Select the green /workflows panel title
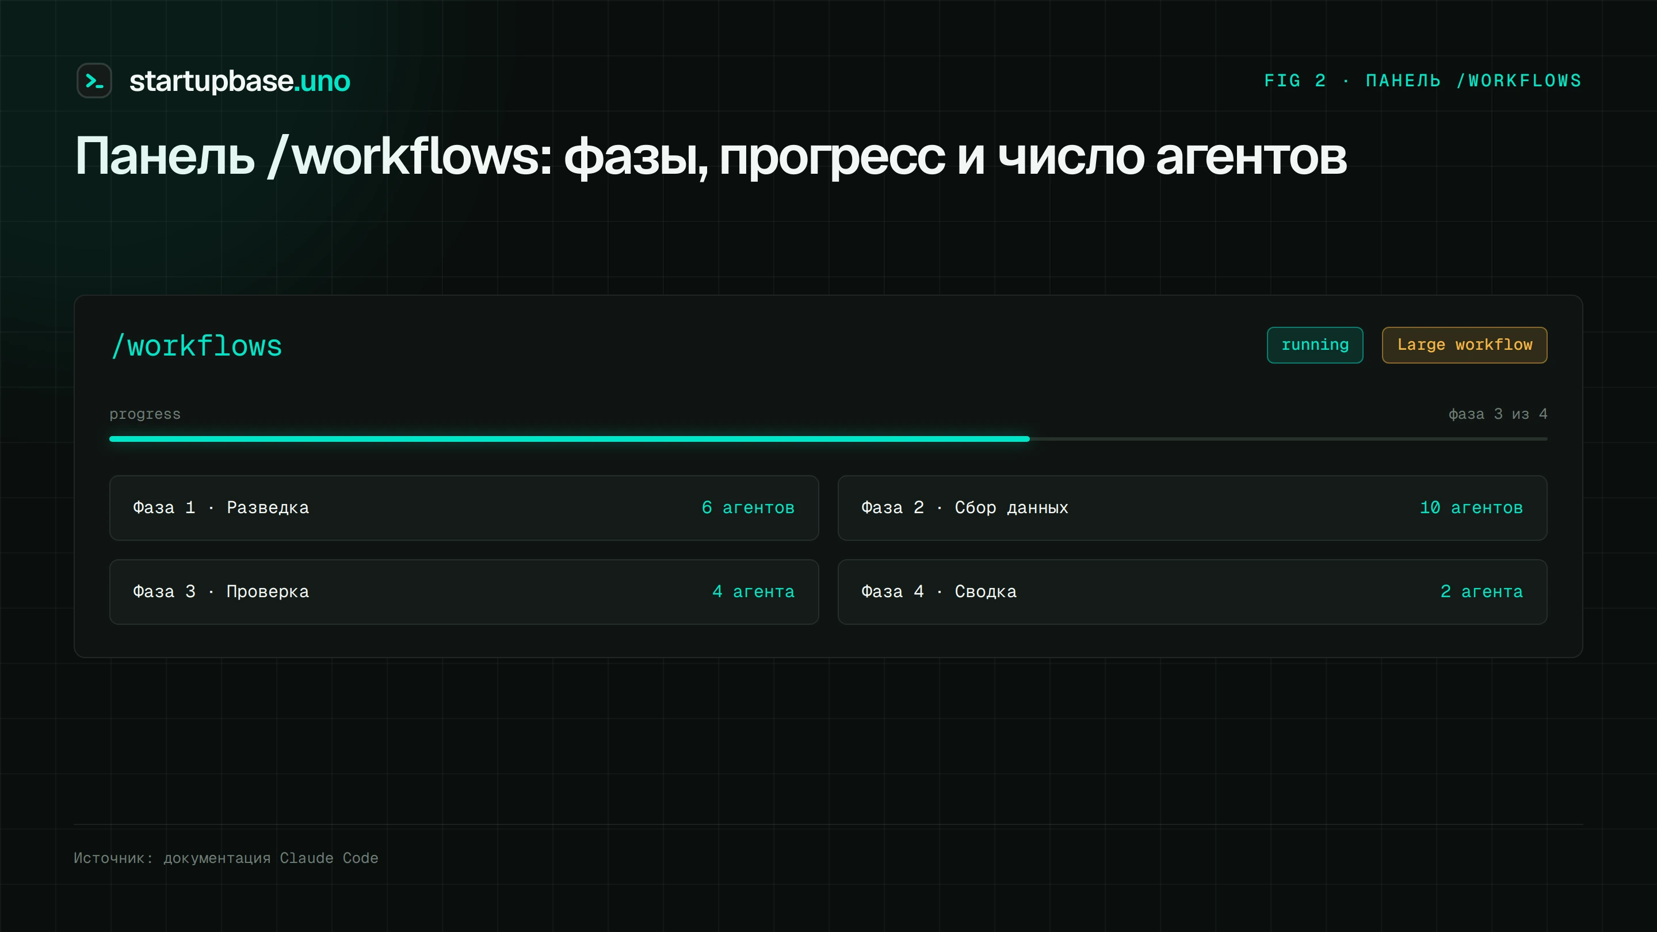Viewport: 1657px width, 932px height. (x=196, y=346)
